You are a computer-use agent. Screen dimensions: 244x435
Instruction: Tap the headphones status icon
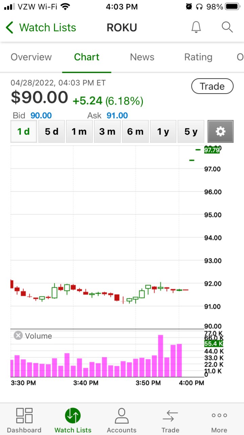199,6
